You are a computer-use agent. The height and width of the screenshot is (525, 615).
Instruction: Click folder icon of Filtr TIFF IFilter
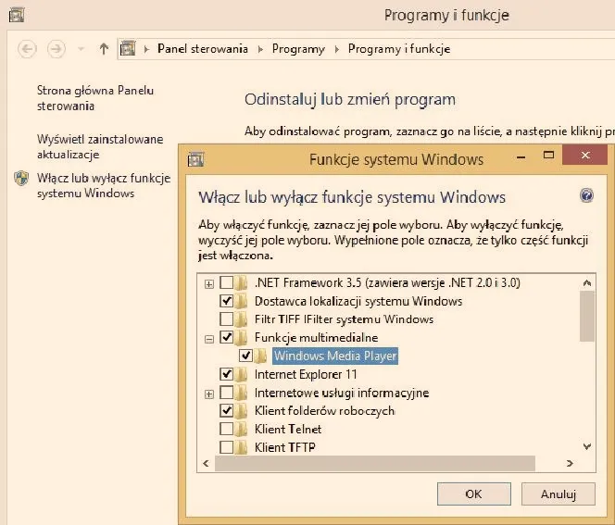tap(241, 319)
